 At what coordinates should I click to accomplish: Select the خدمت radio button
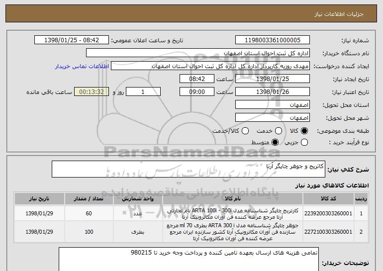coord(279,131)
